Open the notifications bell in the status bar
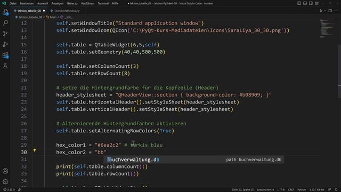The height and width of the screenshot is (192, 341). coord(336,190)
